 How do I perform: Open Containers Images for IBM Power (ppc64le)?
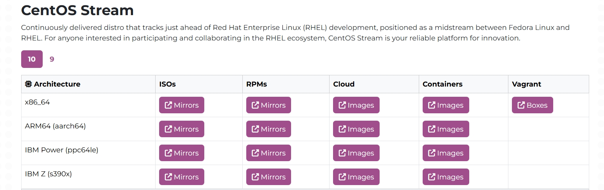(446, 153)
